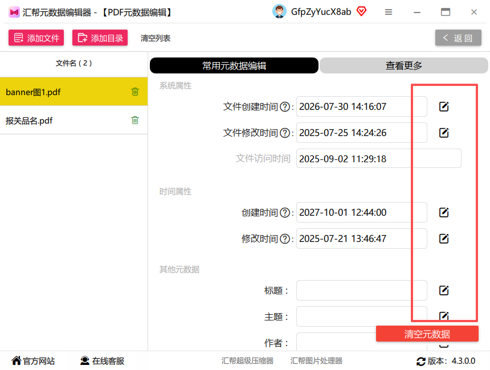
Task: Click edit icon beside 创建时间 field
Action: (x=444, y=212)
